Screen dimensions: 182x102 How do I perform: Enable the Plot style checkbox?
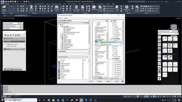(113, 31)
